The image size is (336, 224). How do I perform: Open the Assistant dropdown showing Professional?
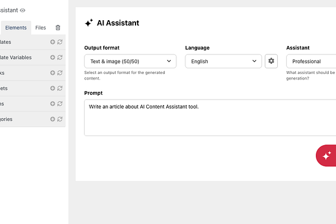(x=311, y=61)
